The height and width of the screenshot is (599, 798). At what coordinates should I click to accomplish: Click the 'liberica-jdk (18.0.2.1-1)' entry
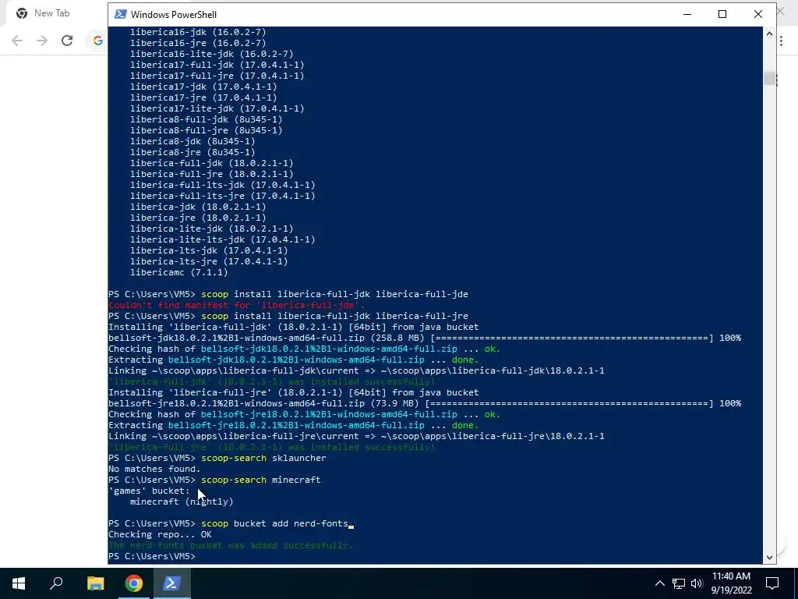tap(198, 207)
